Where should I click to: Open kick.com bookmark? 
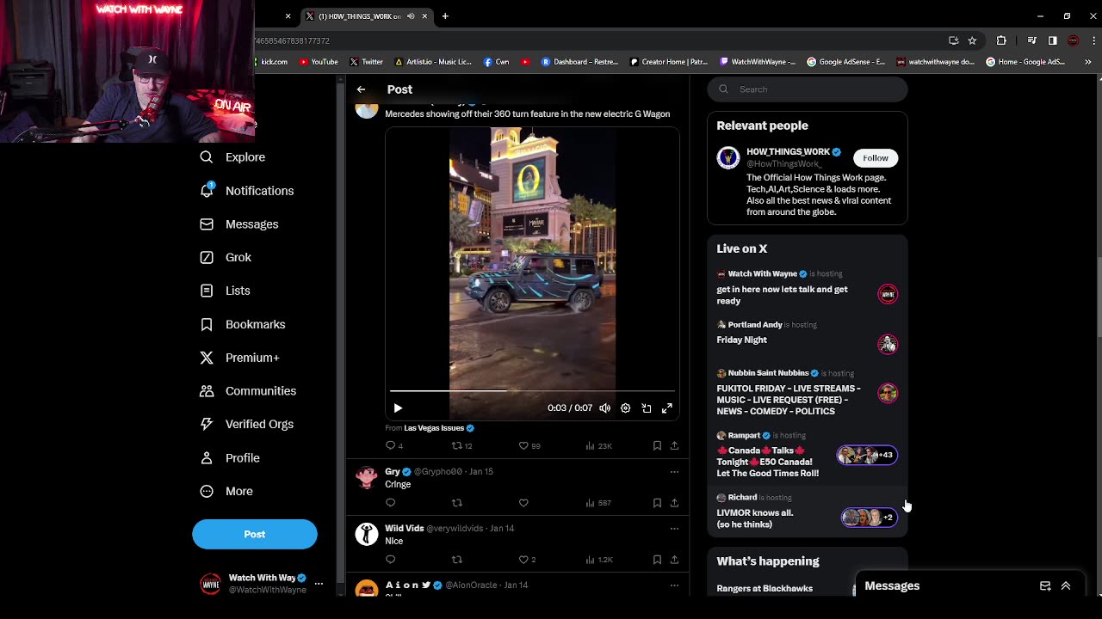tap(271, 62)
